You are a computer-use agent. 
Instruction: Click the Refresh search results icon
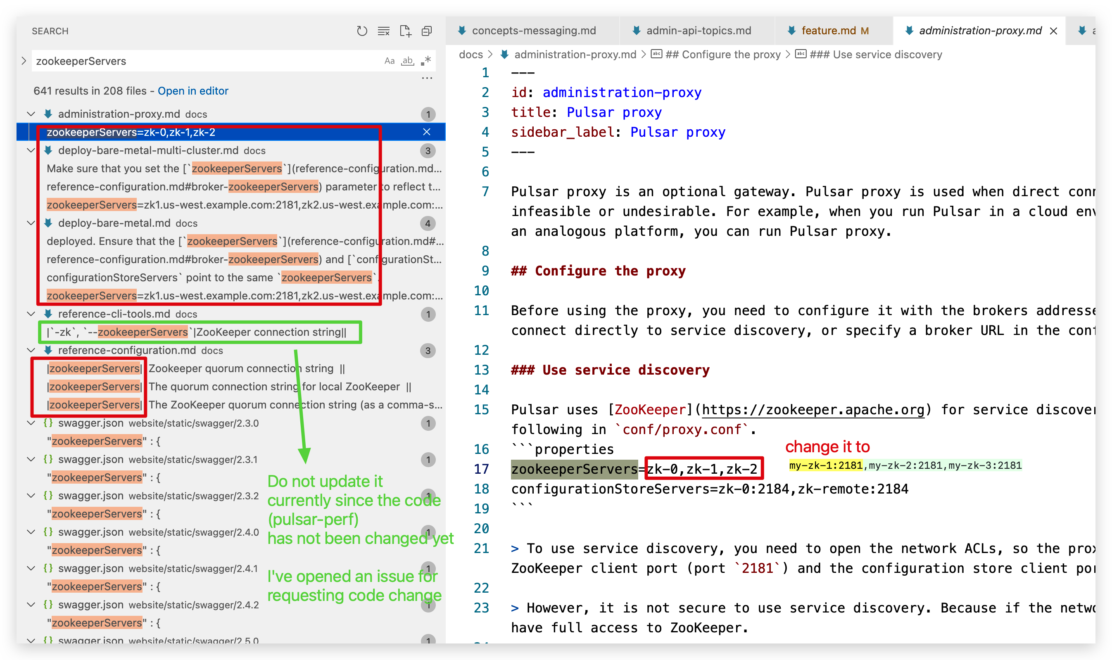361,31
